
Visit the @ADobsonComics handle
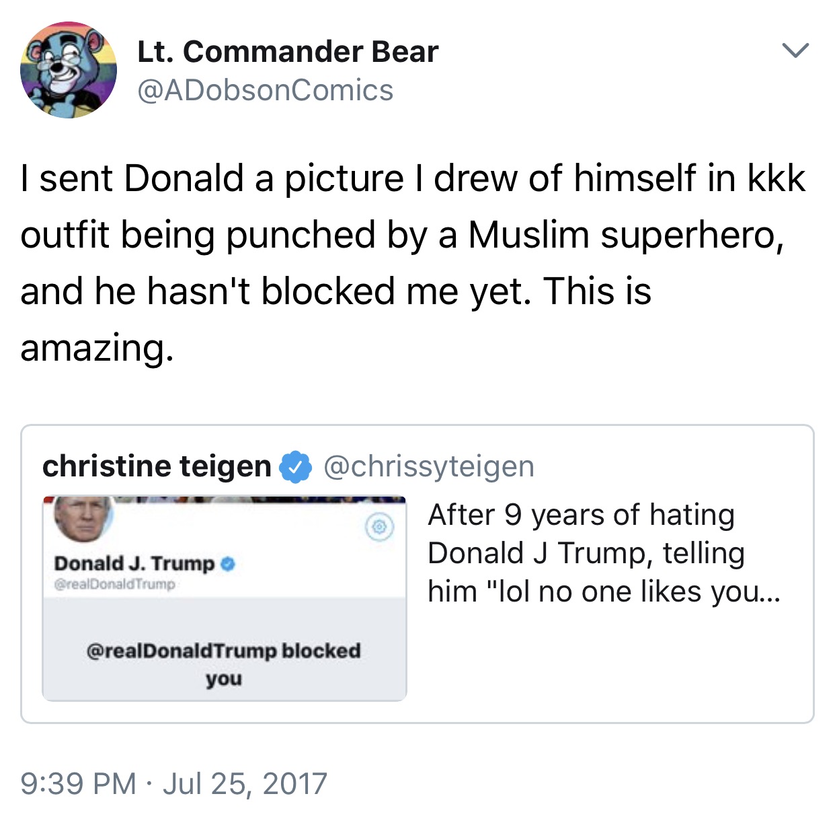pos(266,90)
